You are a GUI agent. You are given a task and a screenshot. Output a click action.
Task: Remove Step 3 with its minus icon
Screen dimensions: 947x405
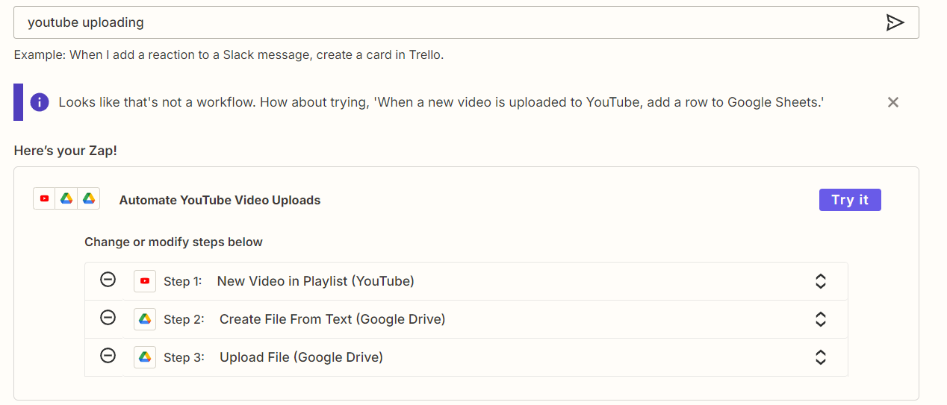pyautogui.click(x=108, y=356)
